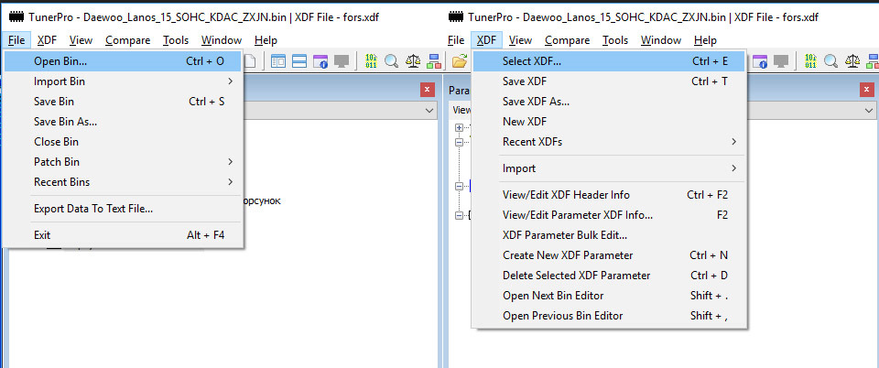
Task: Click balance scales compare icon in right window
Action: [x=852, y=60]
